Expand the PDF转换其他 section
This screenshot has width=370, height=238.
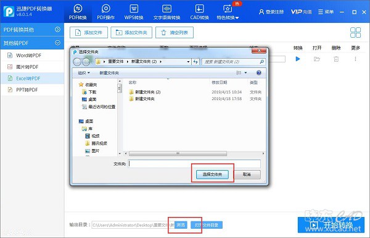(x=32, y=30)
